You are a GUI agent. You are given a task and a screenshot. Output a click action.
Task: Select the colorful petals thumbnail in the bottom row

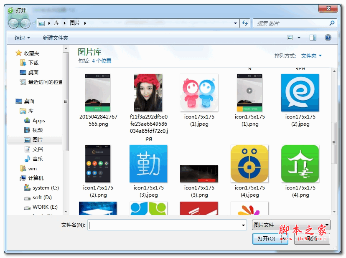[x=249, y=208]
